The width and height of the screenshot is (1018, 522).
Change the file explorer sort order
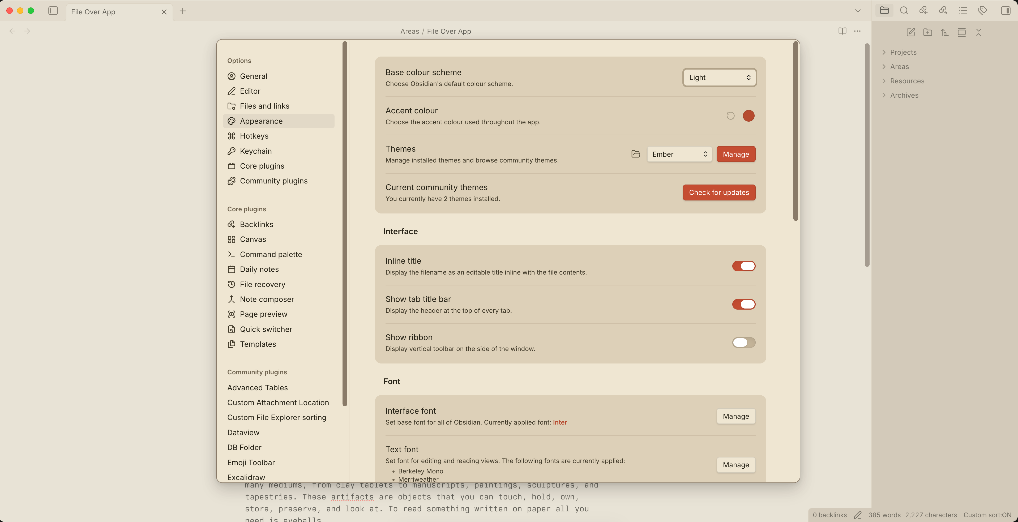point(944,32)
